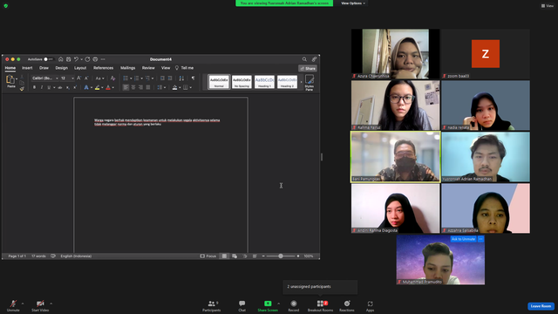Toggle paragraph marks display
This screenshot has width=558, height=314.
194,78
